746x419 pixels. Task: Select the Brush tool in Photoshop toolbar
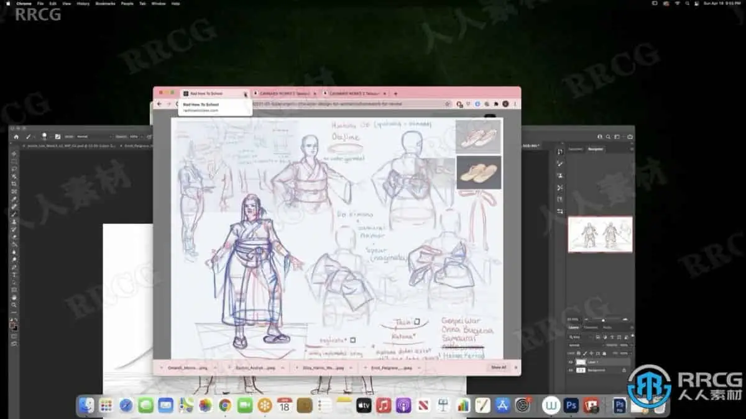(x=14, y=214)
